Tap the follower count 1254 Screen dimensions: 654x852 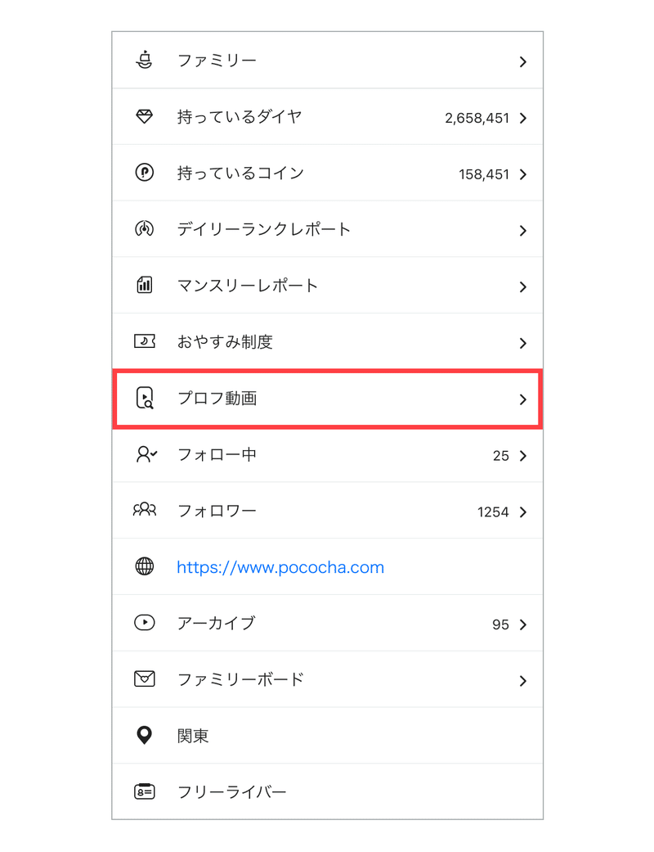493,512
